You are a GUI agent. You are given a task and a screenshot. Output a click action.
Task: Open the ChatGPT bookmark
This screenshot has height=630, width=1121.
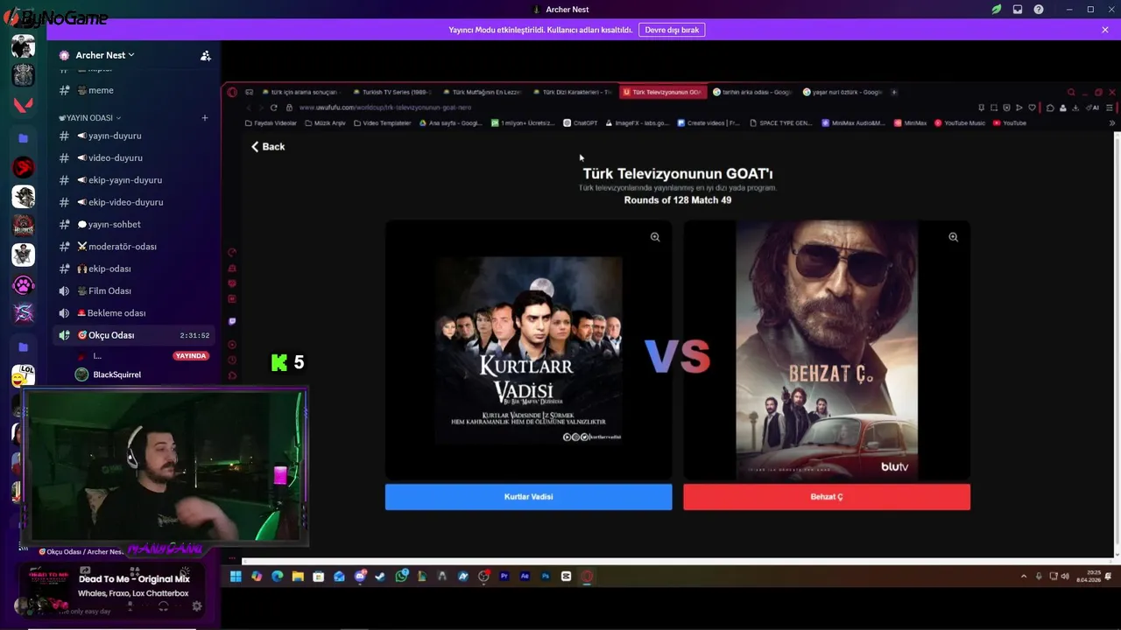(x=581, y=123)
